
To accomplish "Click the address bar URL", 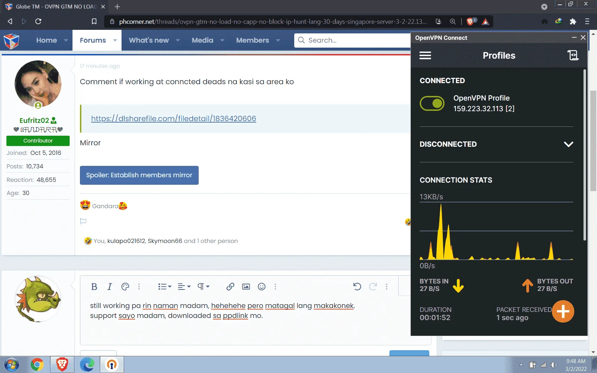I will point(273,21).
